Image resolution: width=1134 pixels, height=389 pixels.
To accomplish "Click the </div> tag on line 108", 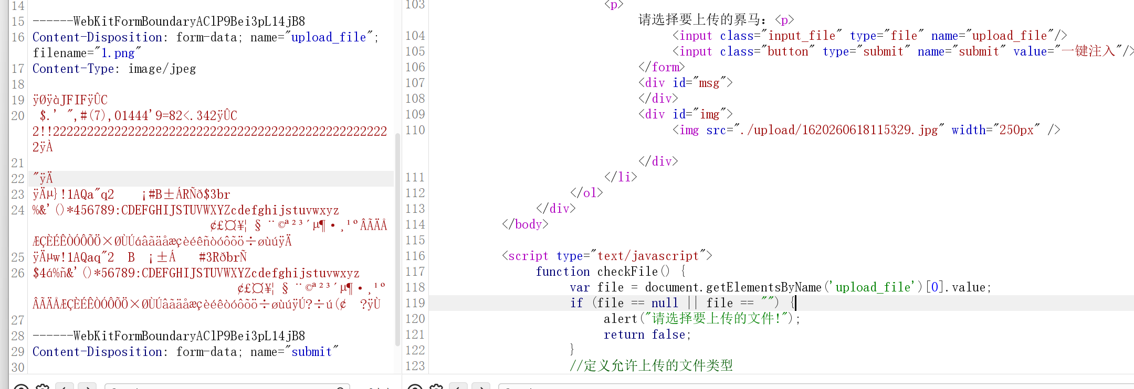I will coord(658,99).
